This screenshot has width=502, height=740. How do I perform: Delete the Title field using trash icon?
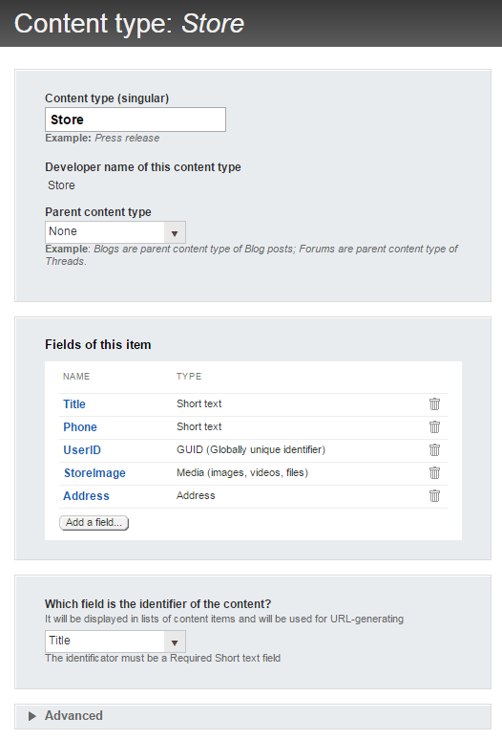(434, 404)
